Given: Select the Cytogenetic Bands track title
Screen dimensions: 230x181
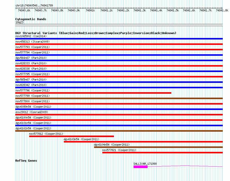Looking at the screenshot, I should [30, 19].
